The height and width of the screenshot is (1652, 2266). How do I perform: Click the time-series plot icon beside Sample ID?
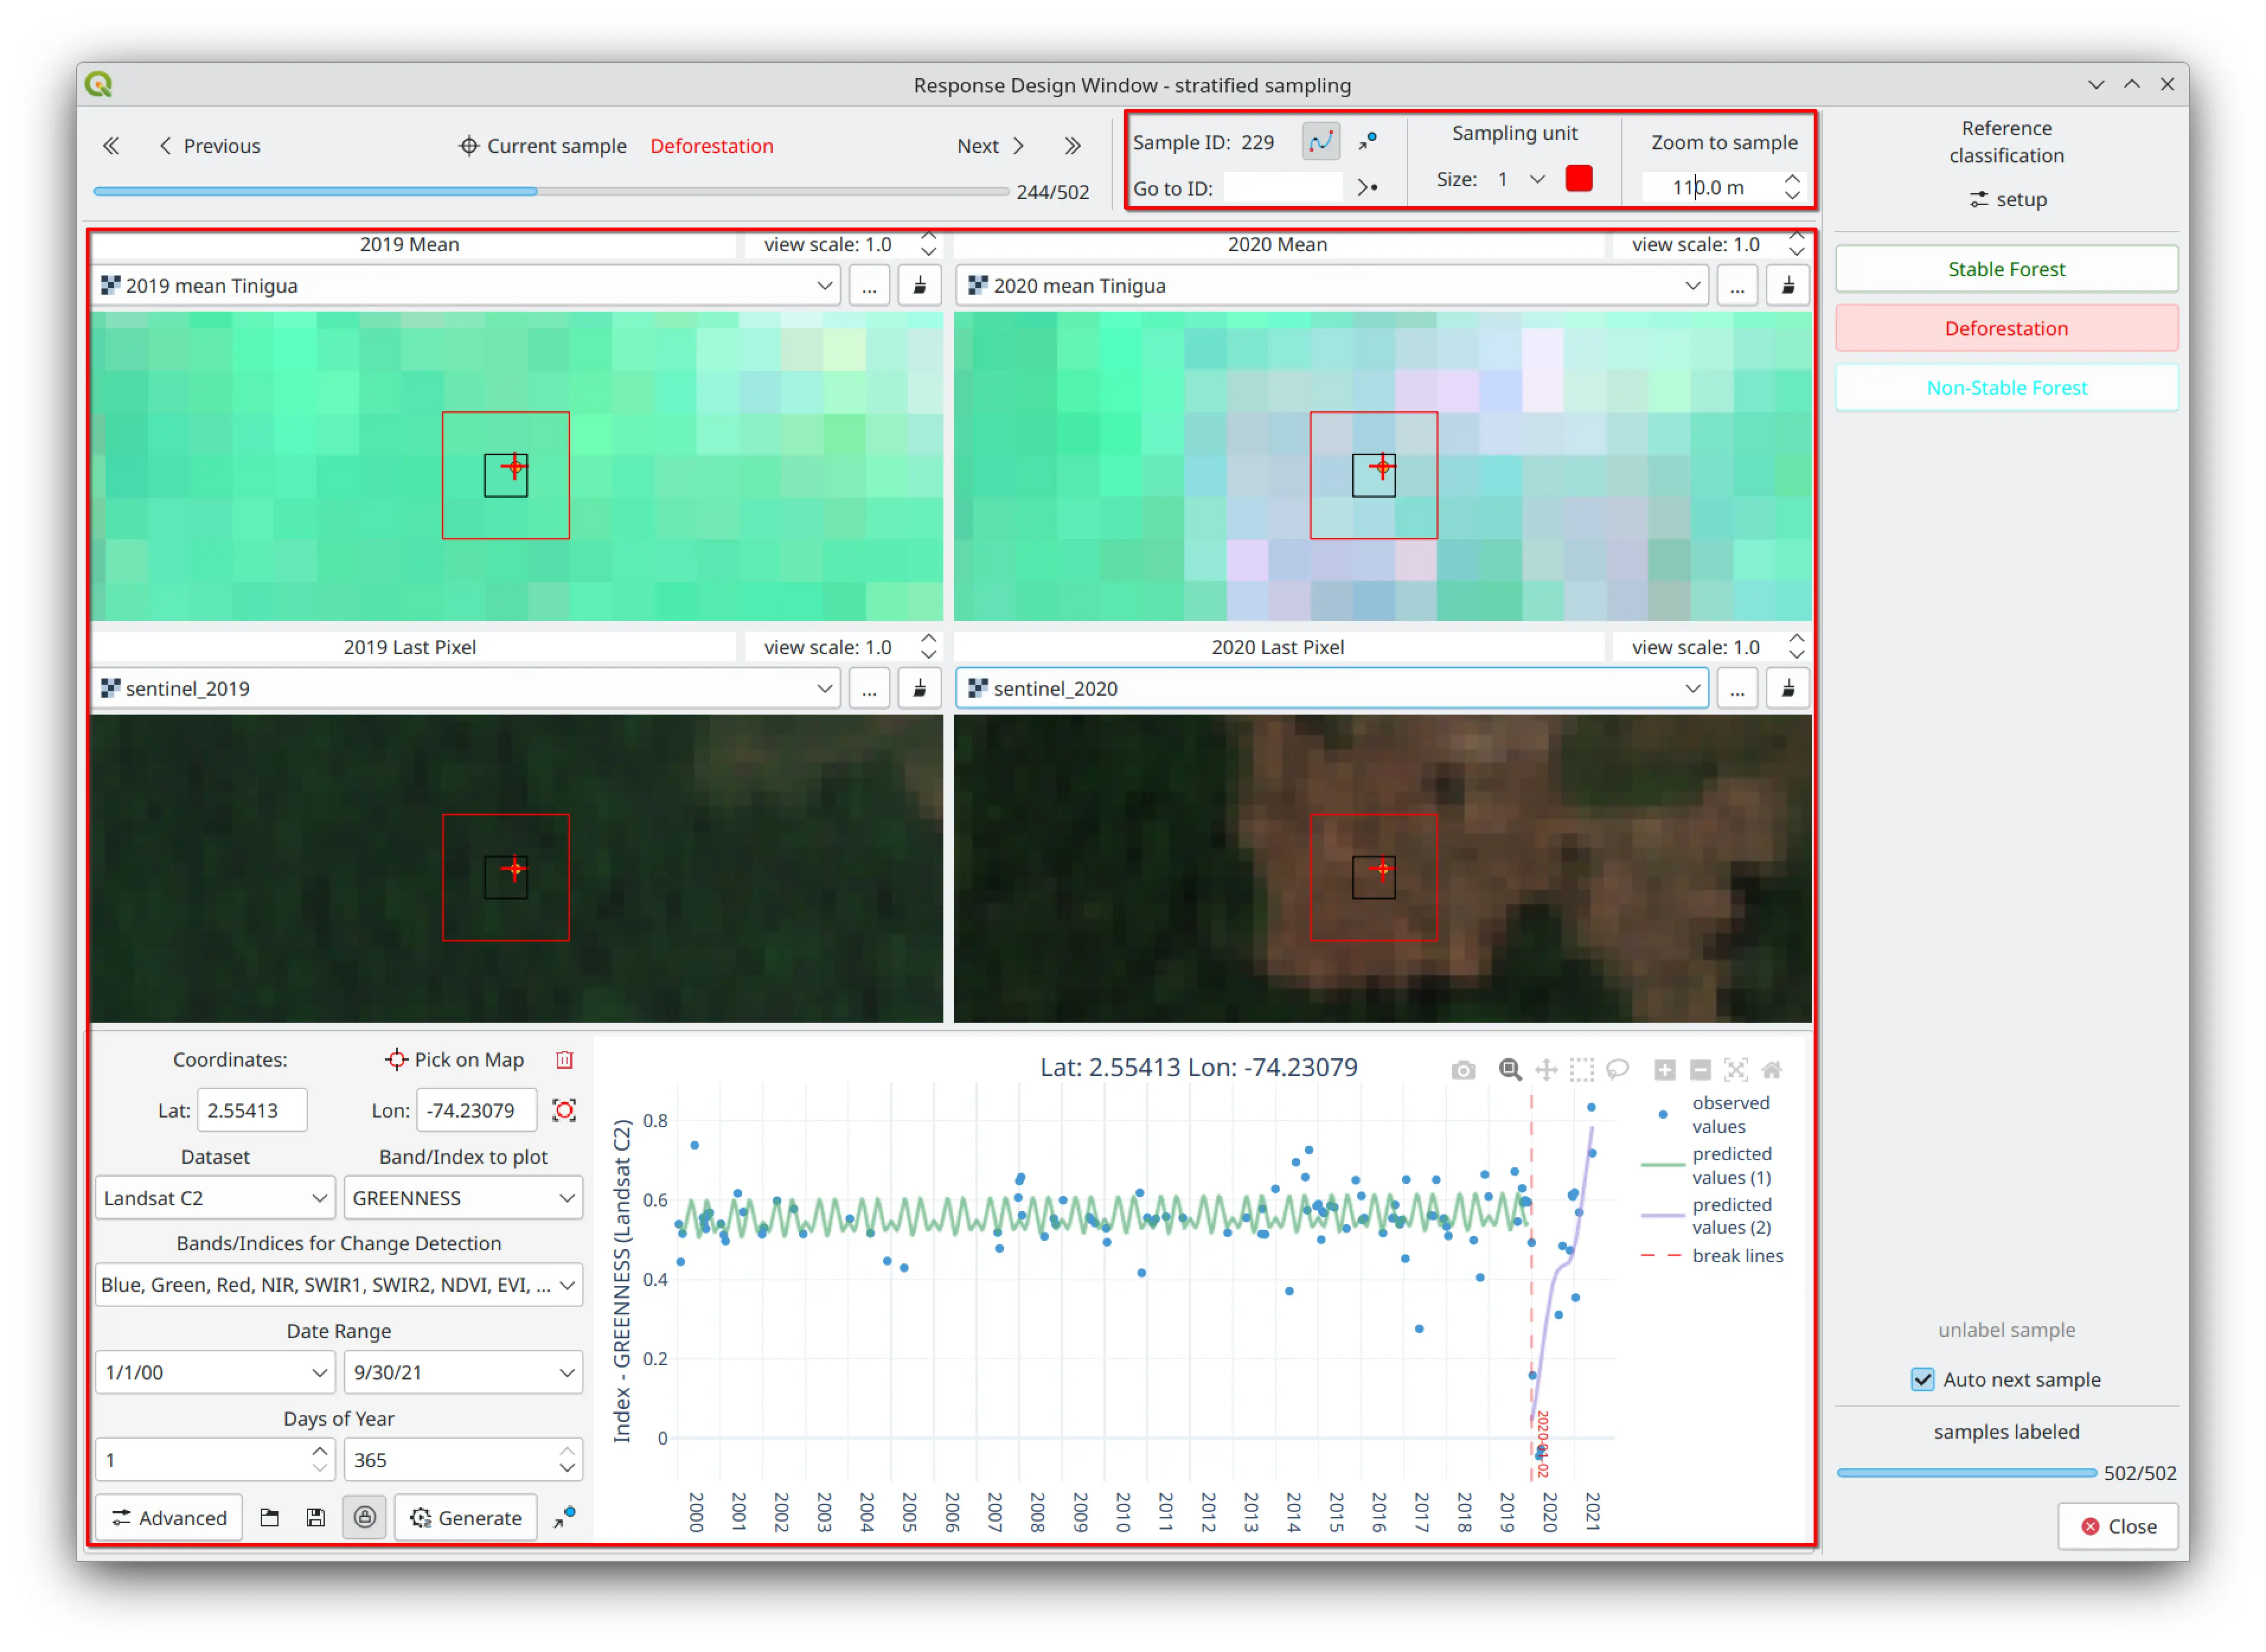(1320, 141)
